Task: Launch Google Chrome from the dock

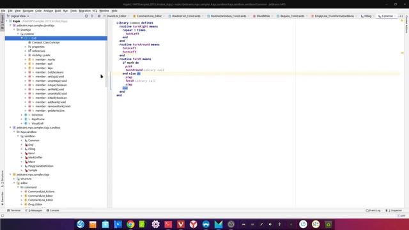Action: (x=130, y=224)
